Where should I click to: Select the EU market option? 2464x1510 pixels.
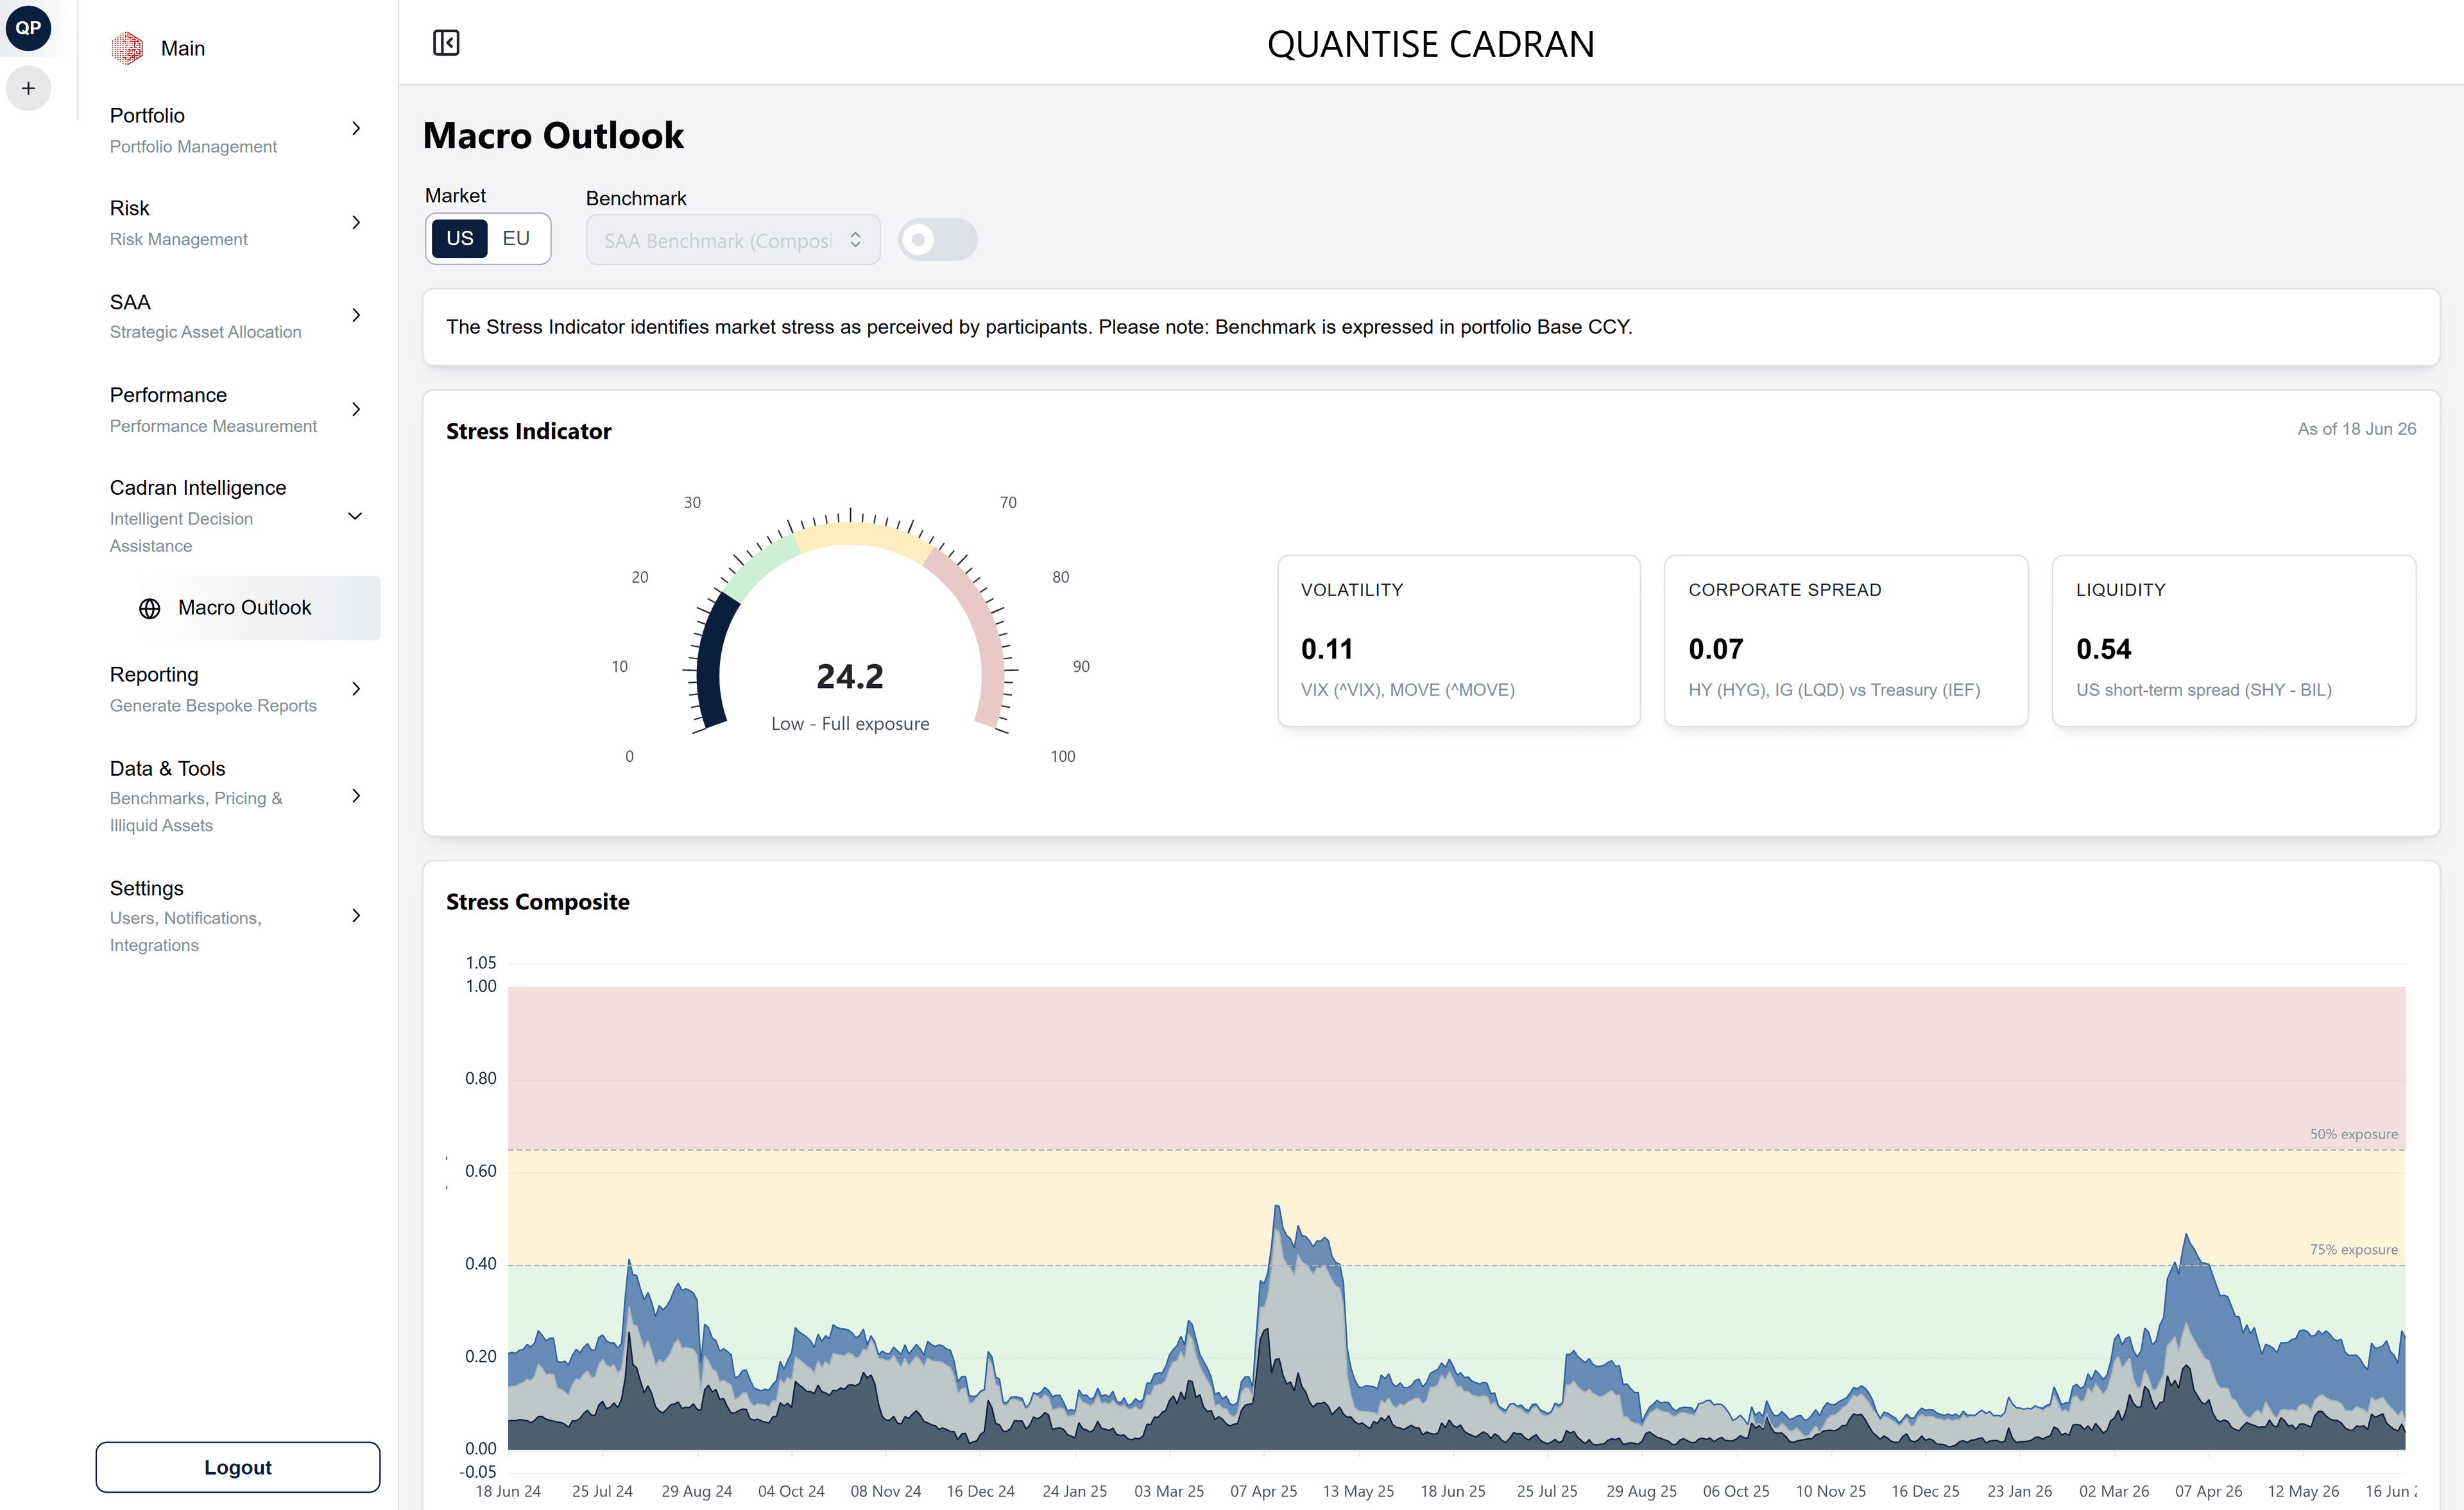pos(516,238)
